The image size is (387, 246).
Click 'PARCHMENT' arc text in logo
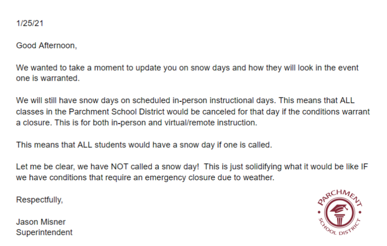[x=339, y=197]
